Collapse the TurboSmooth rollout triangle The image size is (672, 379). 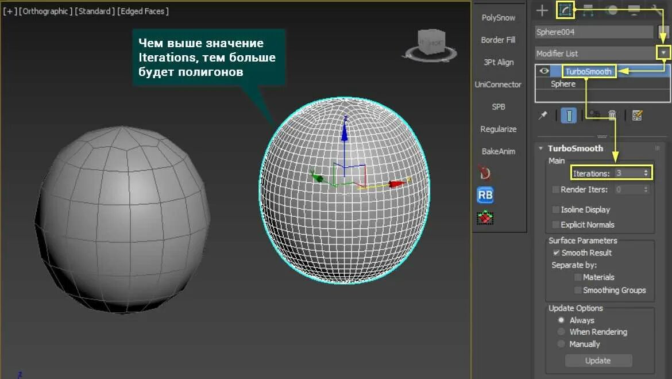[541, 148]
